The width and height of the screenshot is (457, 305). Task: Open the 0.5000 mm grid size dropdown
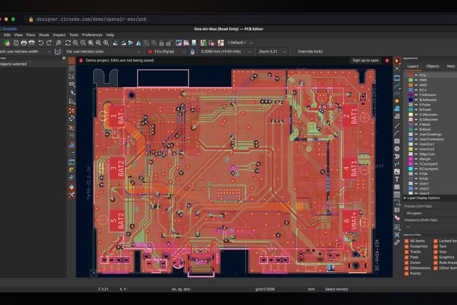tap(226, 51)
